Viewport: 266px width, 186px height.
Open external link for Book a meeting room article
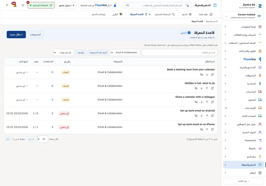tap(213, 74)
